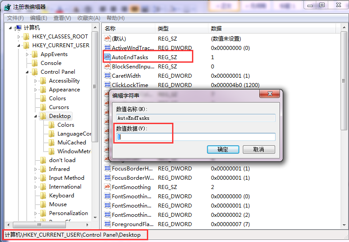Select the MuiCached folder icon
Image resolution: width=349 pixels, height=242 pixels.
tap(52, 143)
